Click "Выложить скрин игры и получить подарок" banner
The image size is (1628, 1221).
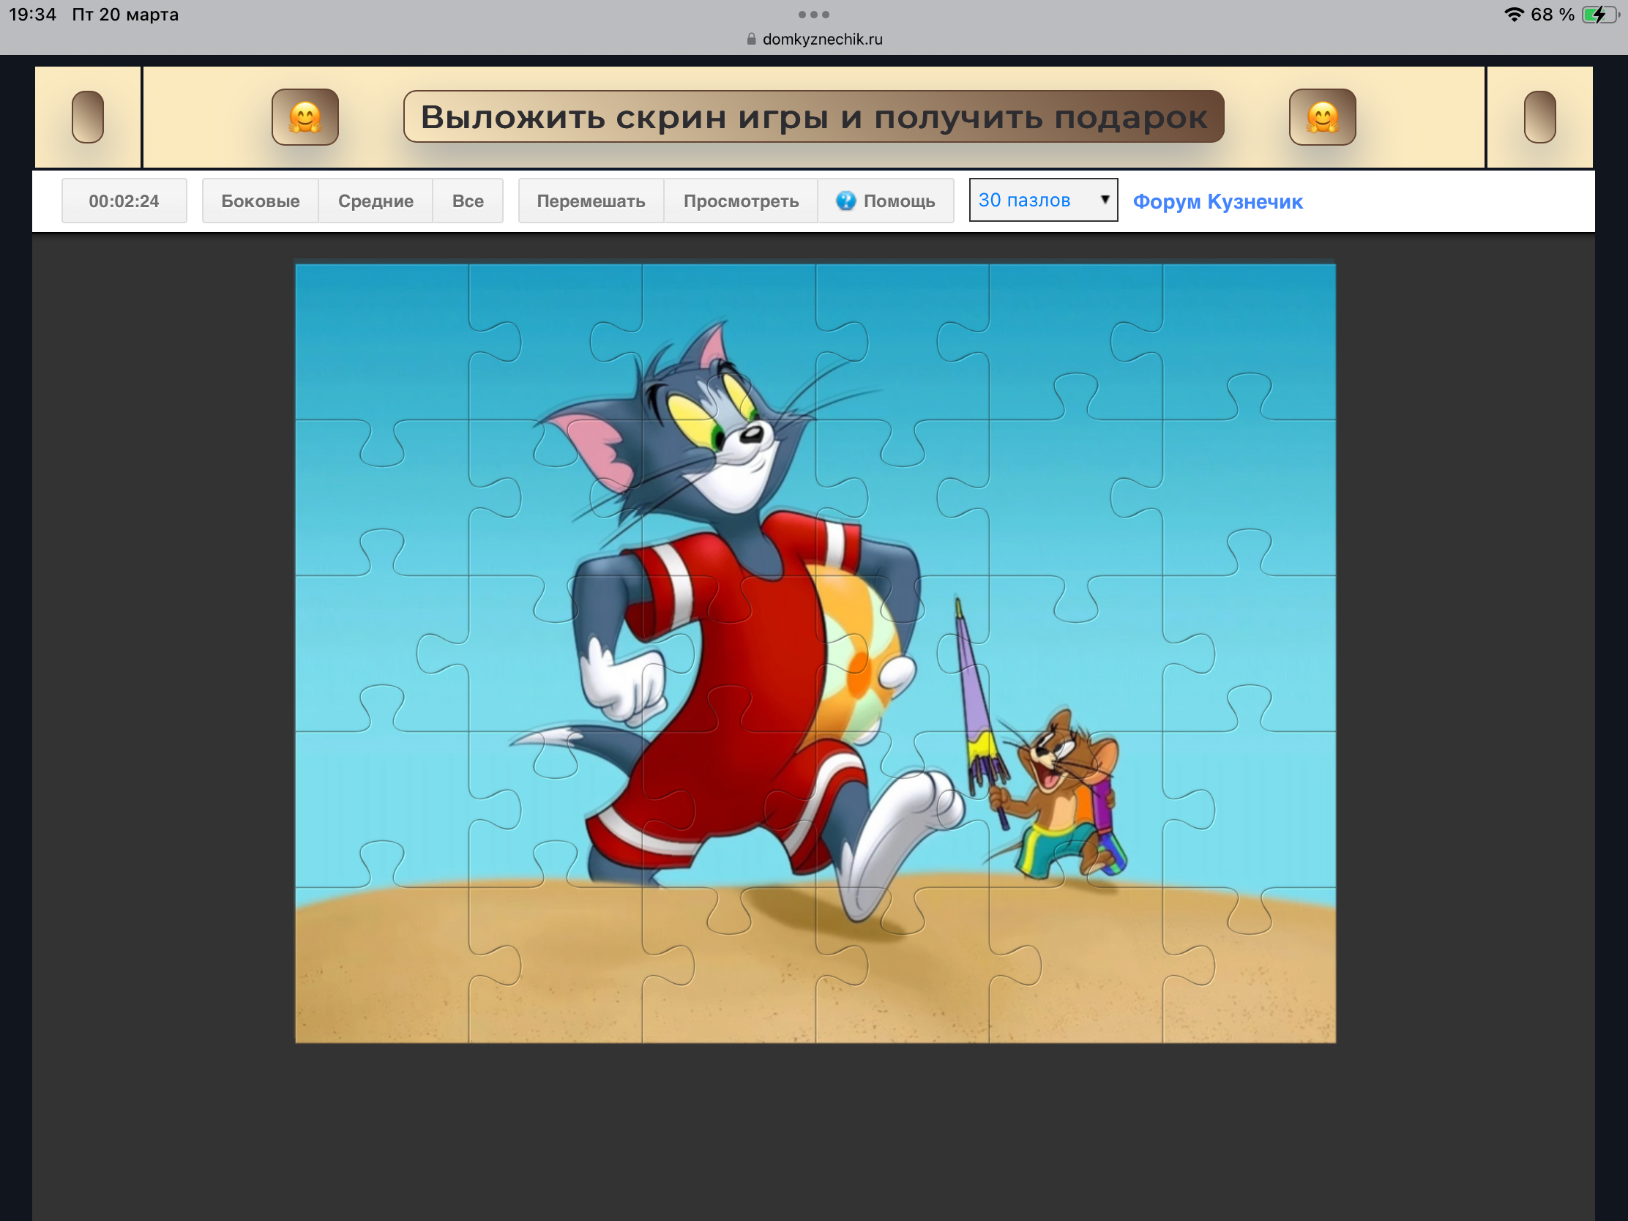(x=813, y=117)
